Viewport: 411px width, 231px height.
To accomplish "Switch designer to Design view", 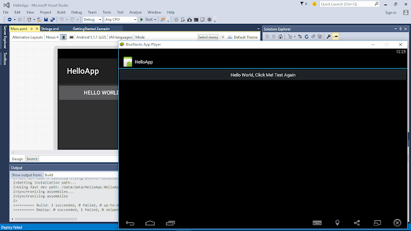I will [17, 159].
